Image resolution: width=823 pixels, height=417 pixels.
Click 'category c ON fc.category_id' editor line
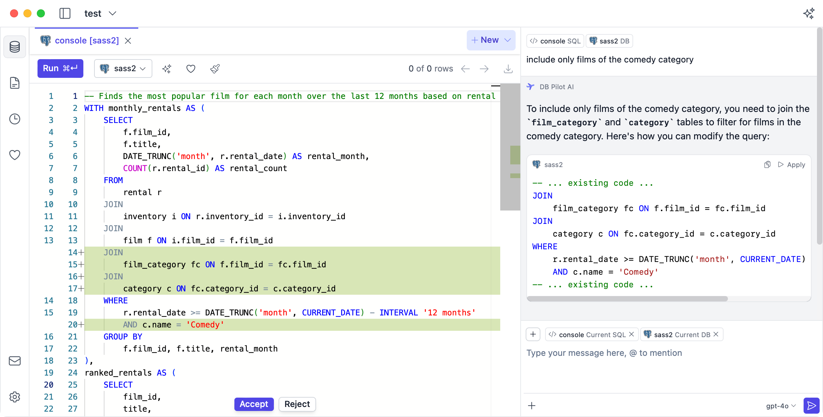coord(229,289)
